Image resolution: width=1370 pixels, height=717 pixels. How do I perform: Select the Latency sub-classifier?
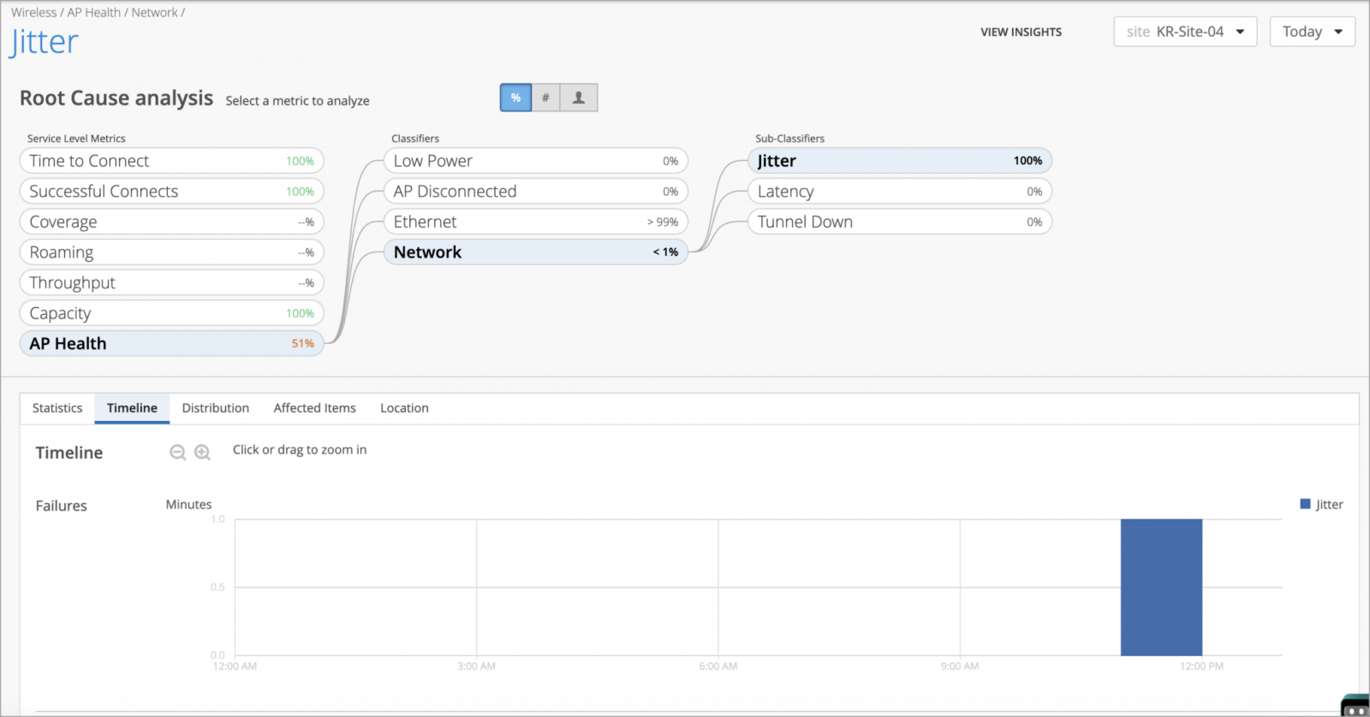(x=899, y=192)
